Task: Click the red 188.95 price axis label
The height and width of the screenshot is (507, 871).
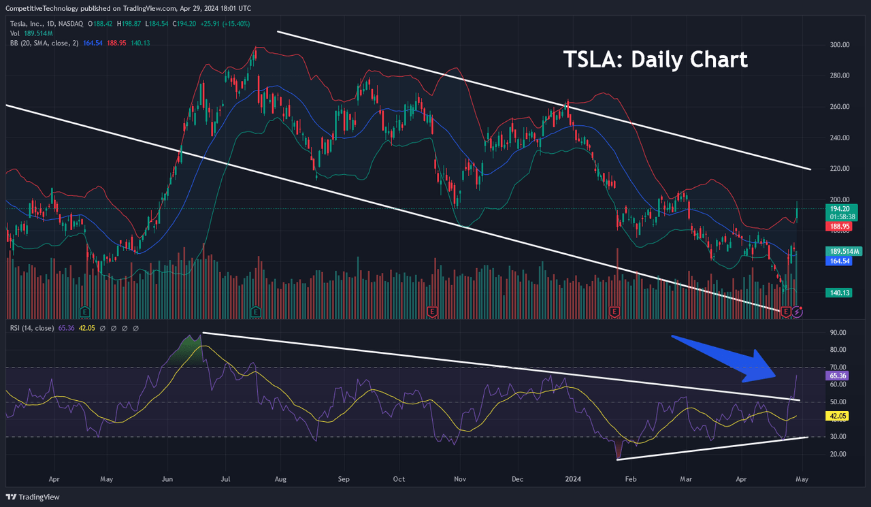Action: (x=840, y=225)
